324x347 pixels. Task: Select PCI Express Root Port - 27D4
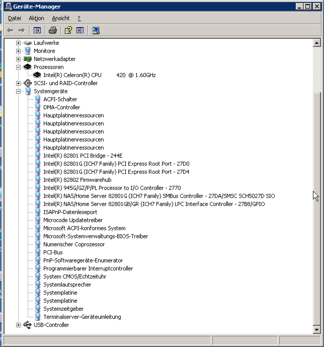(x=116, y=172)
